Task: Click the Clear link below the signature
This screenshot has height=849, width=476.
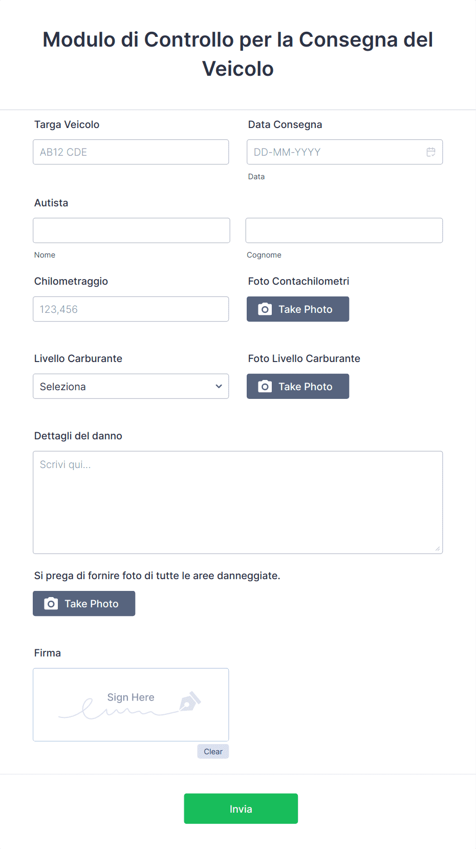Action: pyautogui.click(x=212, y=751)
